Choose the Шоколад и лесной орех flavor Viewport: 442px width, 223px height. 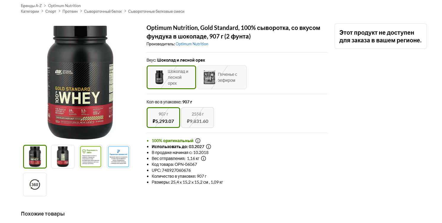tap(172, 77)
